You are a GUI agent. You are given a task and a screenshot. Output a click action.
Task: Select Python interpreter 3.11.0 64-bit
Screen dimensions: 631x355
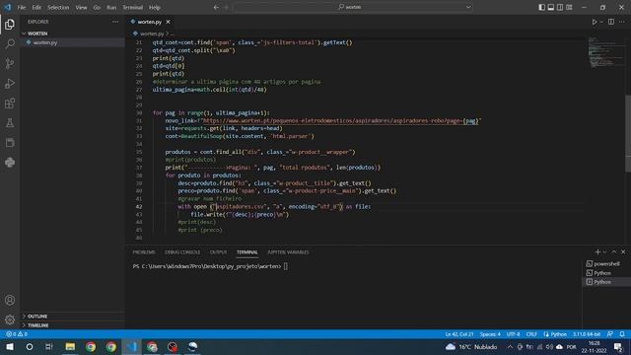(x=587, y=334)
